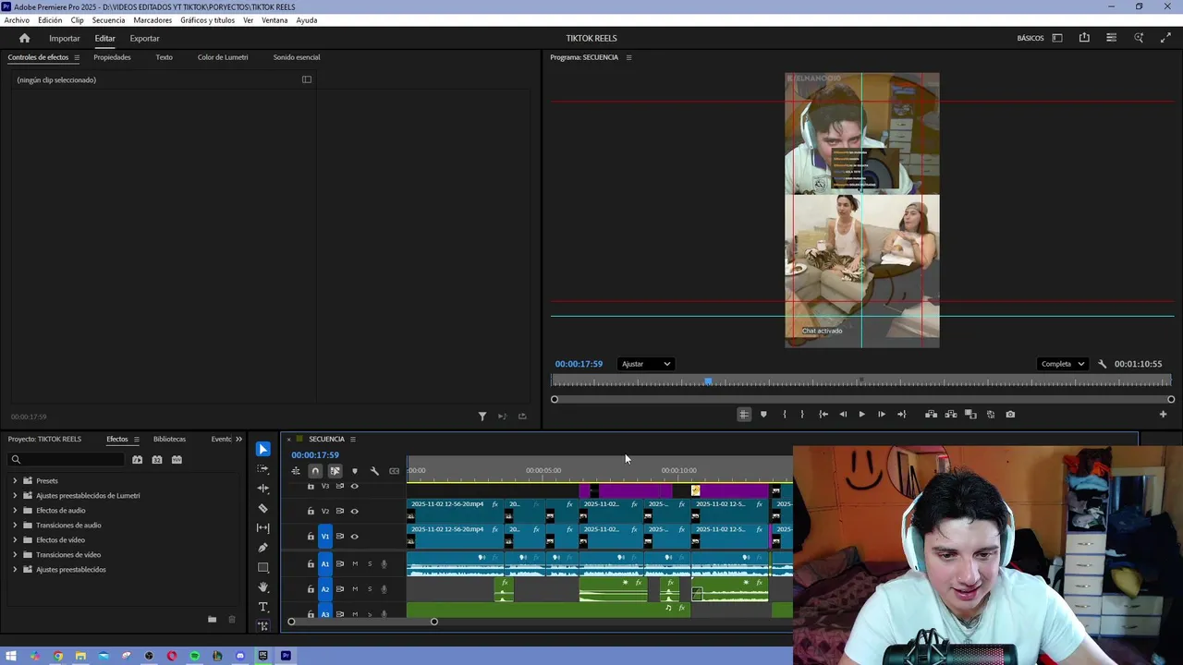Mute audio track A1

[355, 564]
